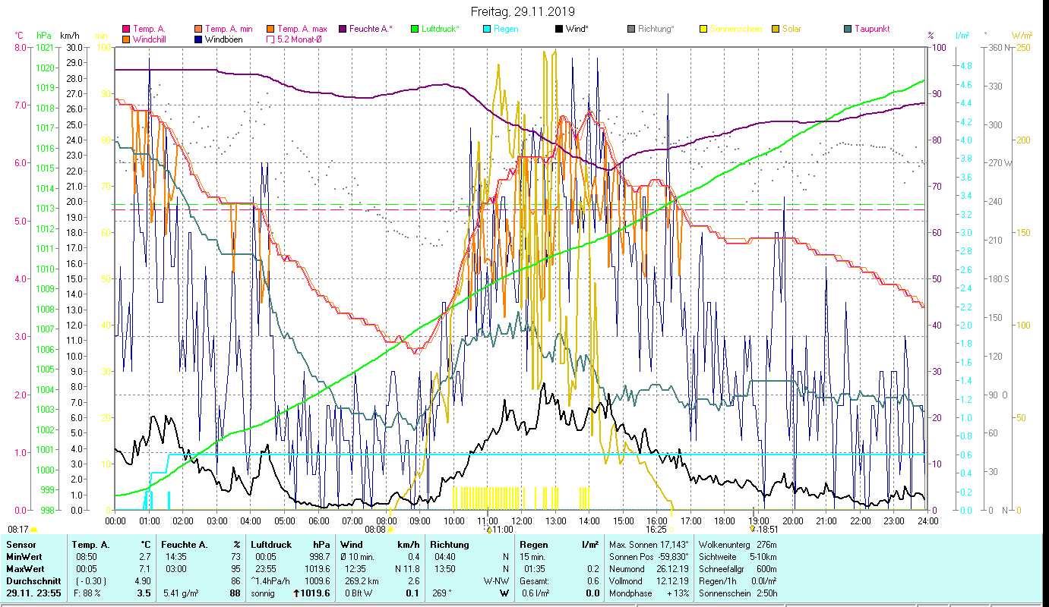
Task: Click the sun icon next to 08:08
Action: [x=390, y=530]
